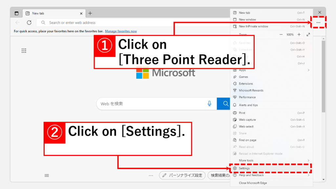The height and width of the screenshot is (189, 336).
Task: Choose Print from the menu
Action: coord(271,113)
